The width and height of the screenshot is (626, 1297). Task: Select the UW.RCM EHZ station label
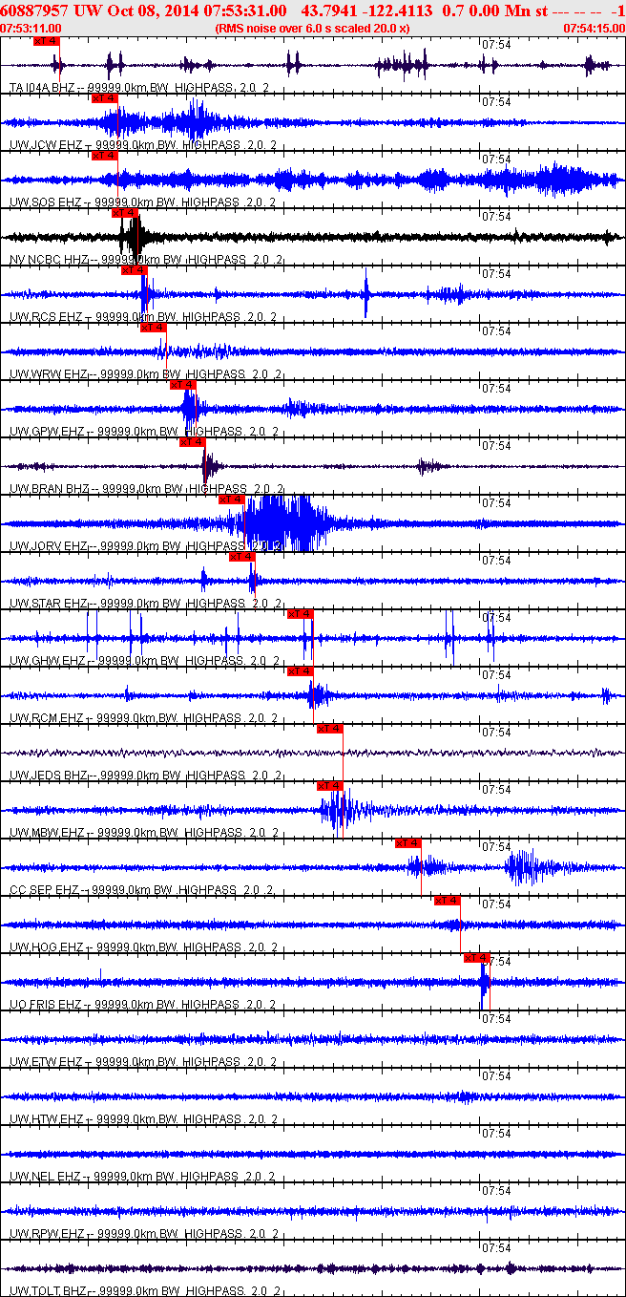pyautogui.click(x=47, y=718)
